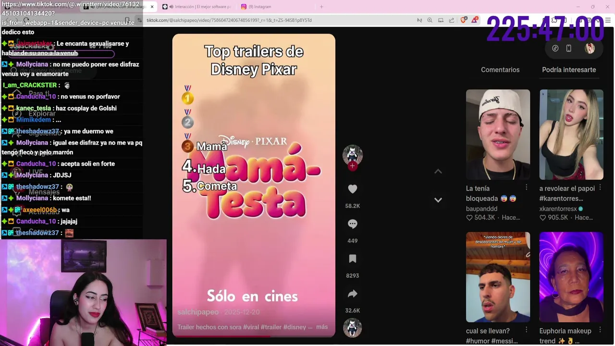Viewport: 615px width, 346px height.
Task: Open the 'a revolear el papoi' video thumbnail
Action: coord(571,135)
